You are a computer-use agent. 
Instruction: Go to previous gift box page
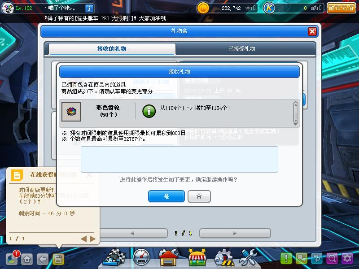pyautogui.click(x=132, y=233)
